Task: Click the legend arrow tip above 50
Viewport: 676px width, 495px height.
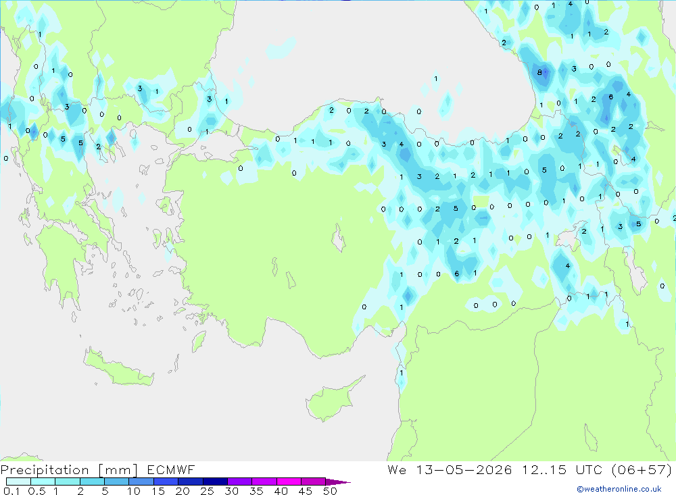Action: (338, 482)
